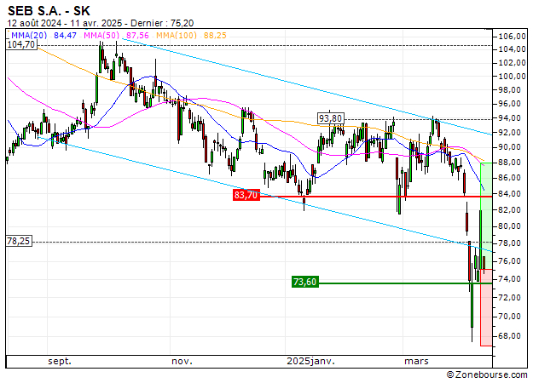Click the mars label on time axis
Screen dimensions: 533x383
(416, 361)
